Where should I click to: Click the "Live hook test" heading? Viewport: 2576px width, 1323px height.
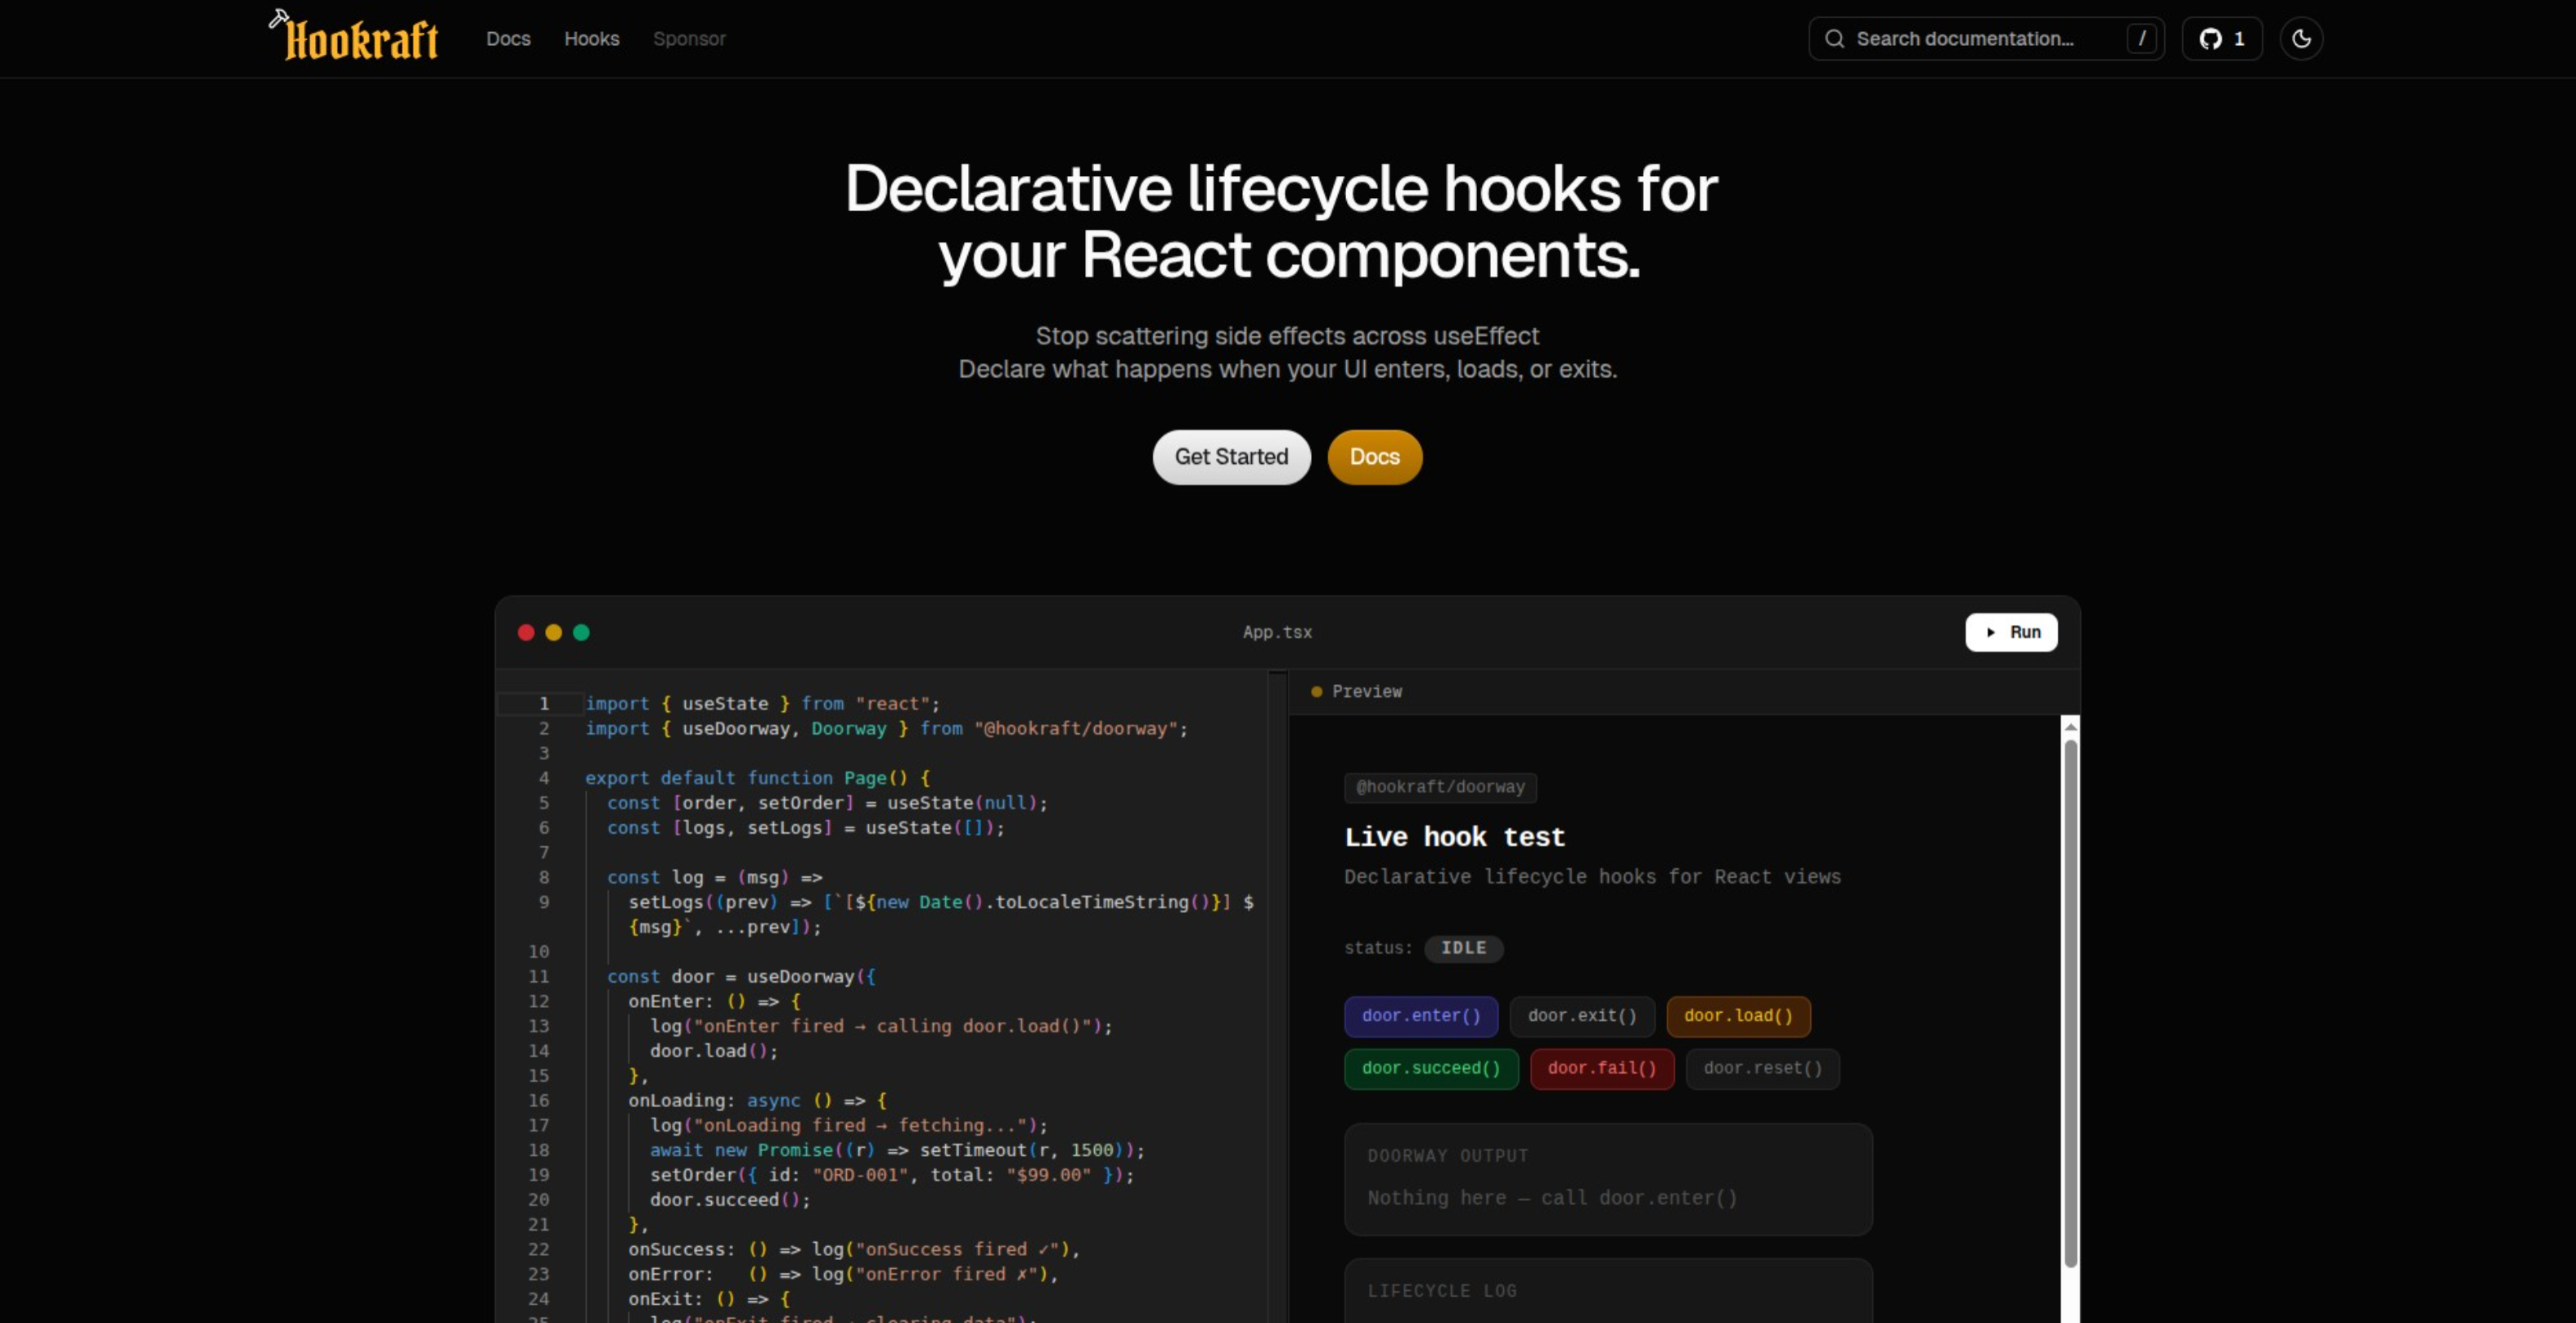(1454, 837)
